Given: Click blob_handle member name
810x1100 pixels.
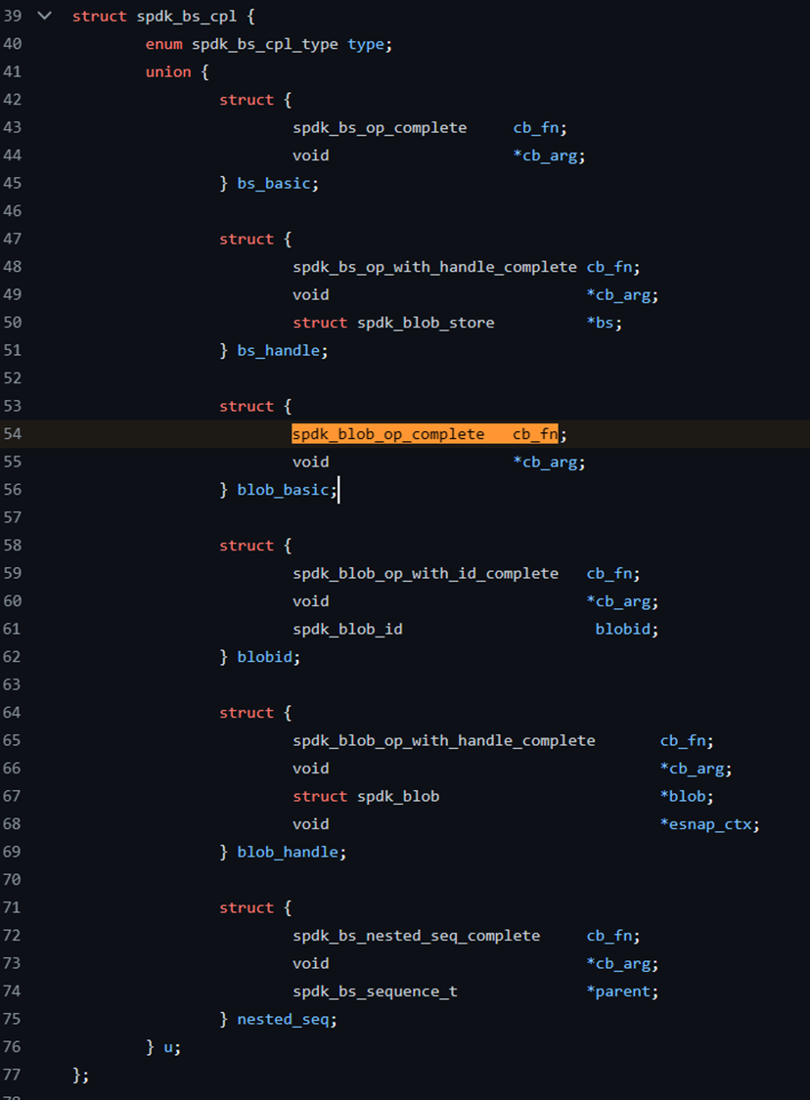Looking at the screenshot, I should point(288,852).
